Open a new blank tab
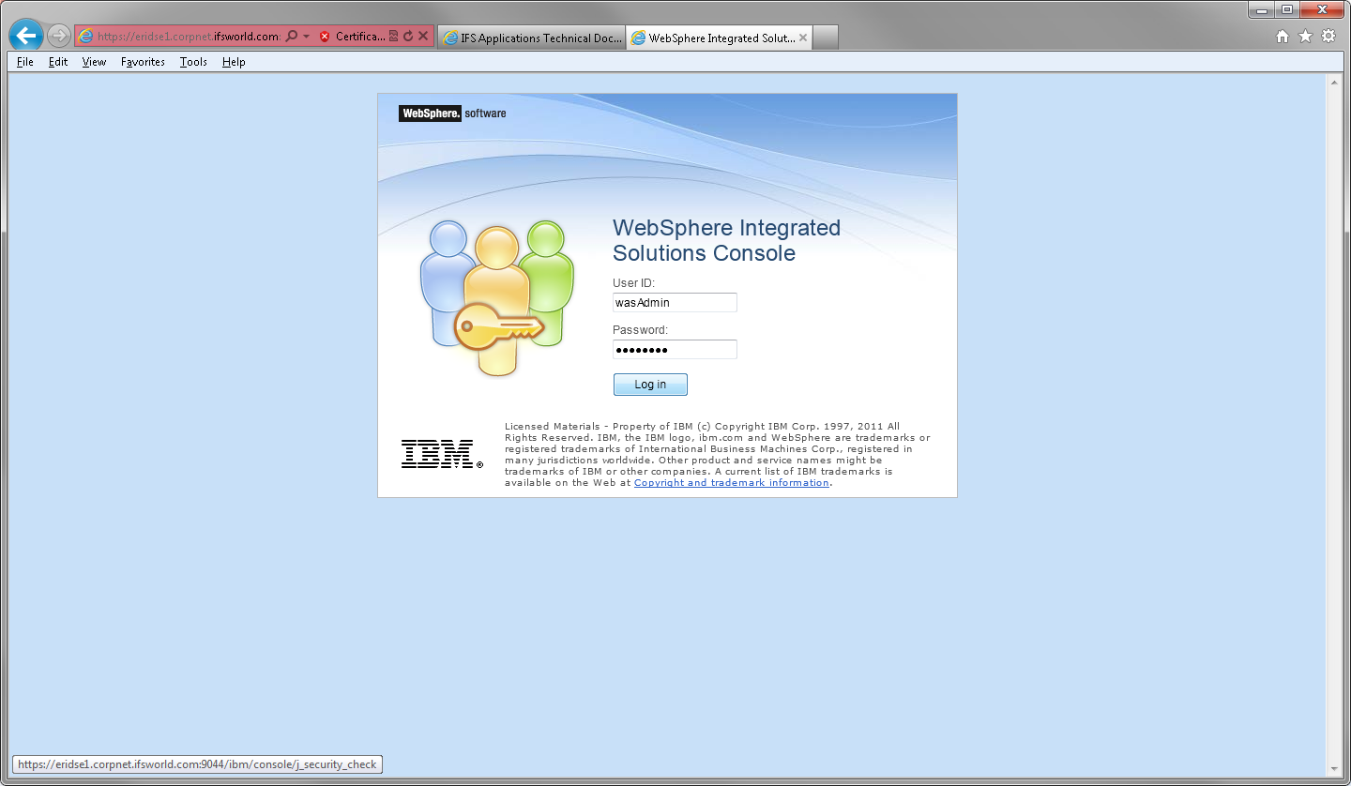 coord(825,38)
